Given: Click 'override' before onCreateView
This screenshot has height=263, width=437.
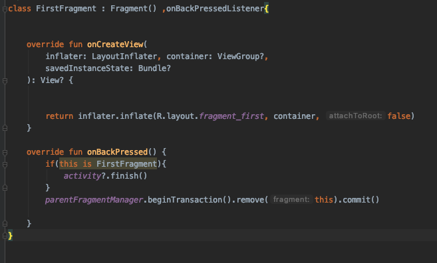Looking at the screenshot, I should point(45,44).
